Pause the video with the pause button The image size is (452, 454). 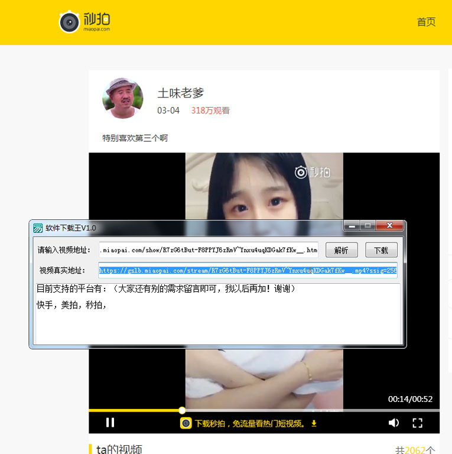pyautogui.click(x=110, y=422)
